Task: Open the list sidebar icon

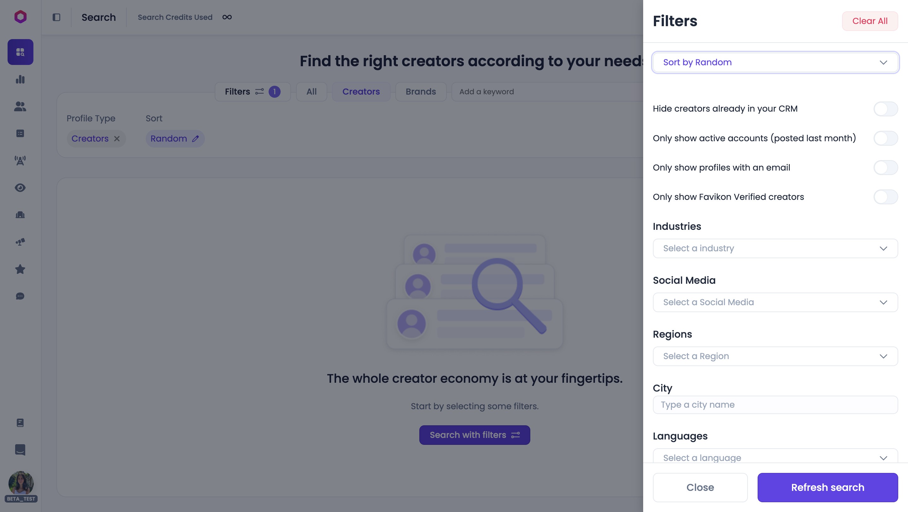Action: [20, 134]
